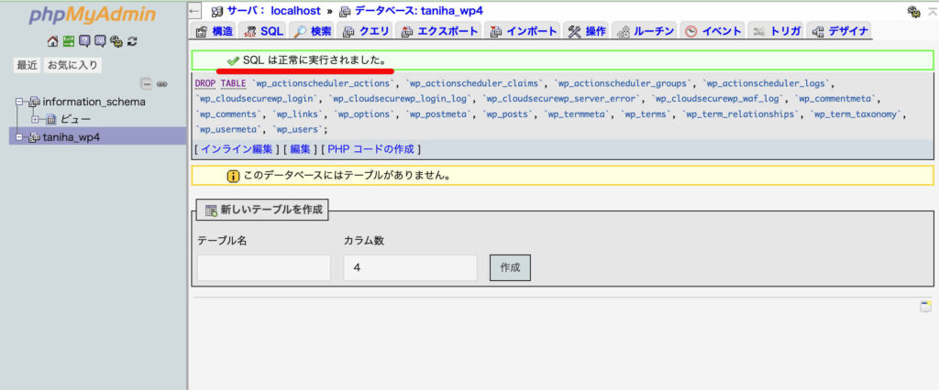Click `wp_cloudsecurewp_waf_log` in the query
This screenshot has width=939, height=390.
[x=718, y=98]
